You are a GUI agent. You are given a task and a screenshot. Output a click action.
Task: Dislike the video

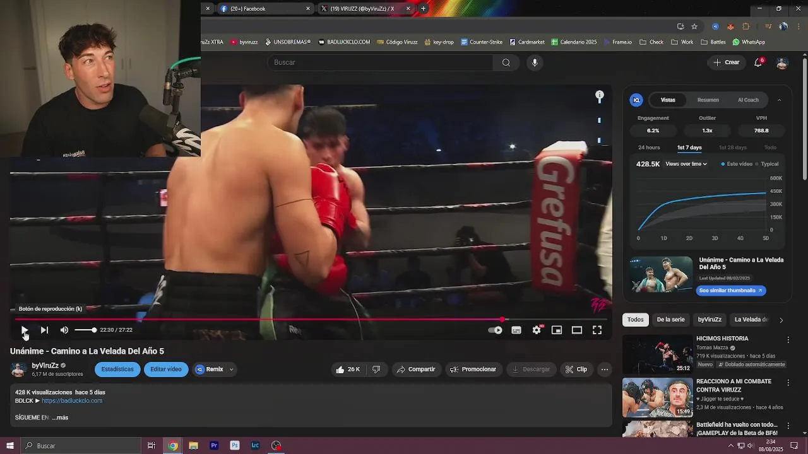coord(376,370)
